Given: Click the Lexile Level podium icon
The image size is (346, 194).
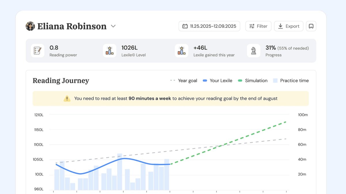Looking at the screenshot, I should coord(110,51).
